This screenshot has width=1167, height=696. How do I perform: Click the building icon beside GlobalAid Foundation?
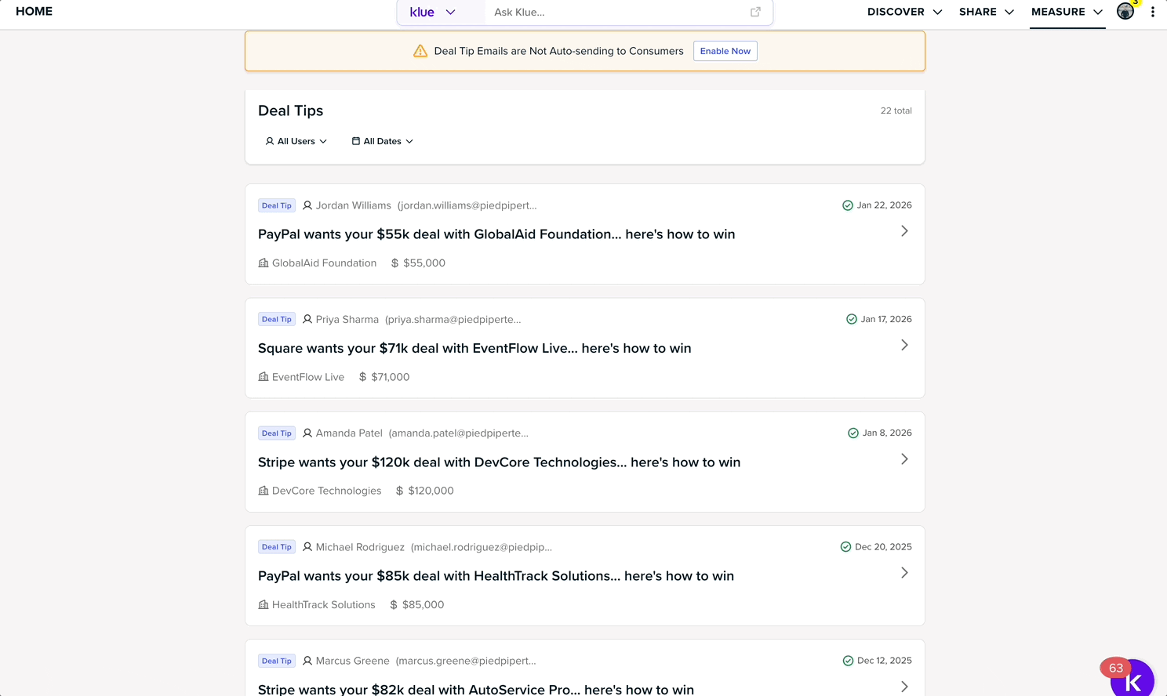264,263
